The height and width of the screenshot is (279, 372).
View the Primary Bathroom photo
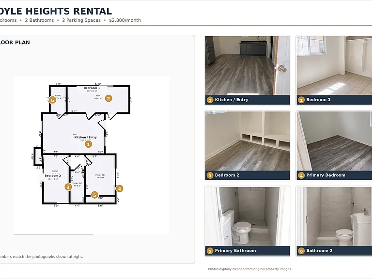tap(248, 217)
